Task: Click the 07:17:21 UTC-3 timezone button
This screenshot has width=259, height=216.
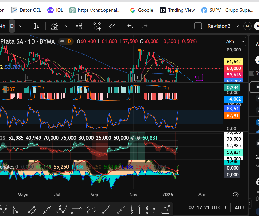Action: (x=207, y=208)
